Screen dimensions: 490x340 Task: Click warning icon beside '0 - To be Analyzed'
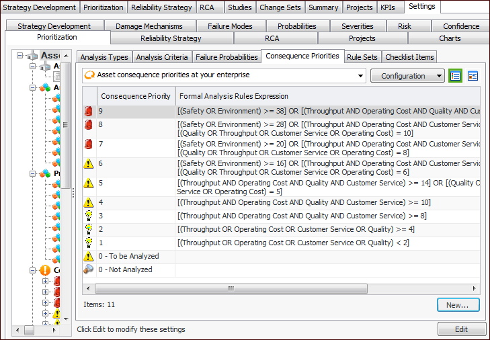pyautogui.click(x=89, y=256)
